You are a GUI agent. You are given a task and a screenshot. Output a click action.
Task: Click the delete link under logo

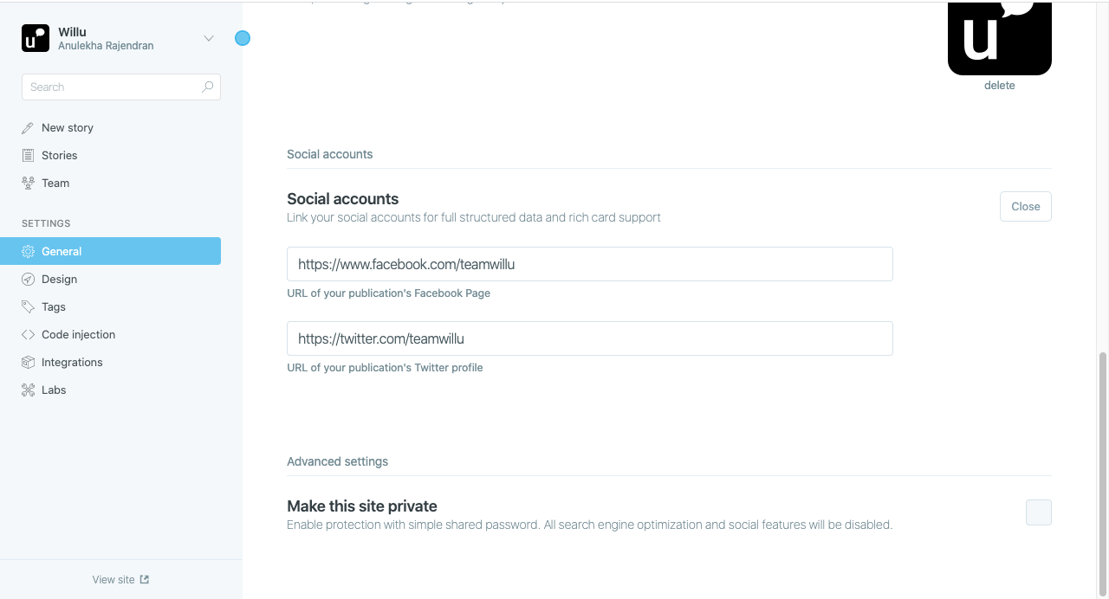(x=1000, y=86)
